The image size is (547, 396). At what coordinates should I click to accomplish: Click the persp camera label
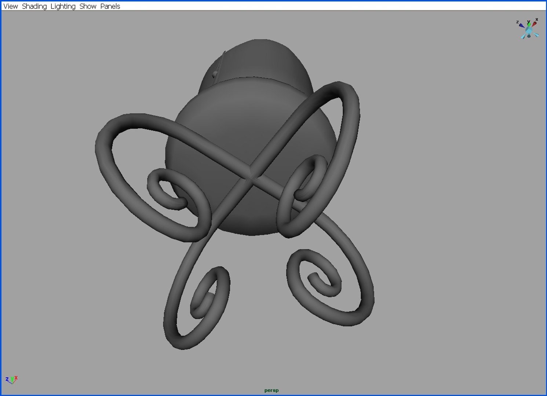tap(271, 390)
